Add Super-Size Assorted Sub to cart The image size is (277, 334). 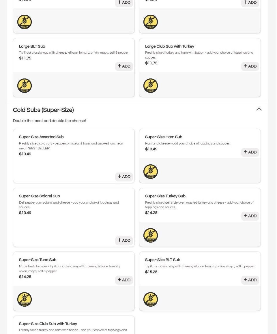click(124, 177)
